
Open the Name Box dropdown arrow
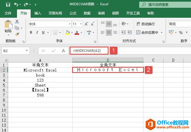coord(27,50)
